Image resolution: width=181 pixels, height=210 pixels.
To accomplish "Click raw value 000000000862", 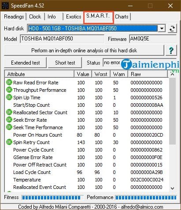I will click(x=146, y=150).
